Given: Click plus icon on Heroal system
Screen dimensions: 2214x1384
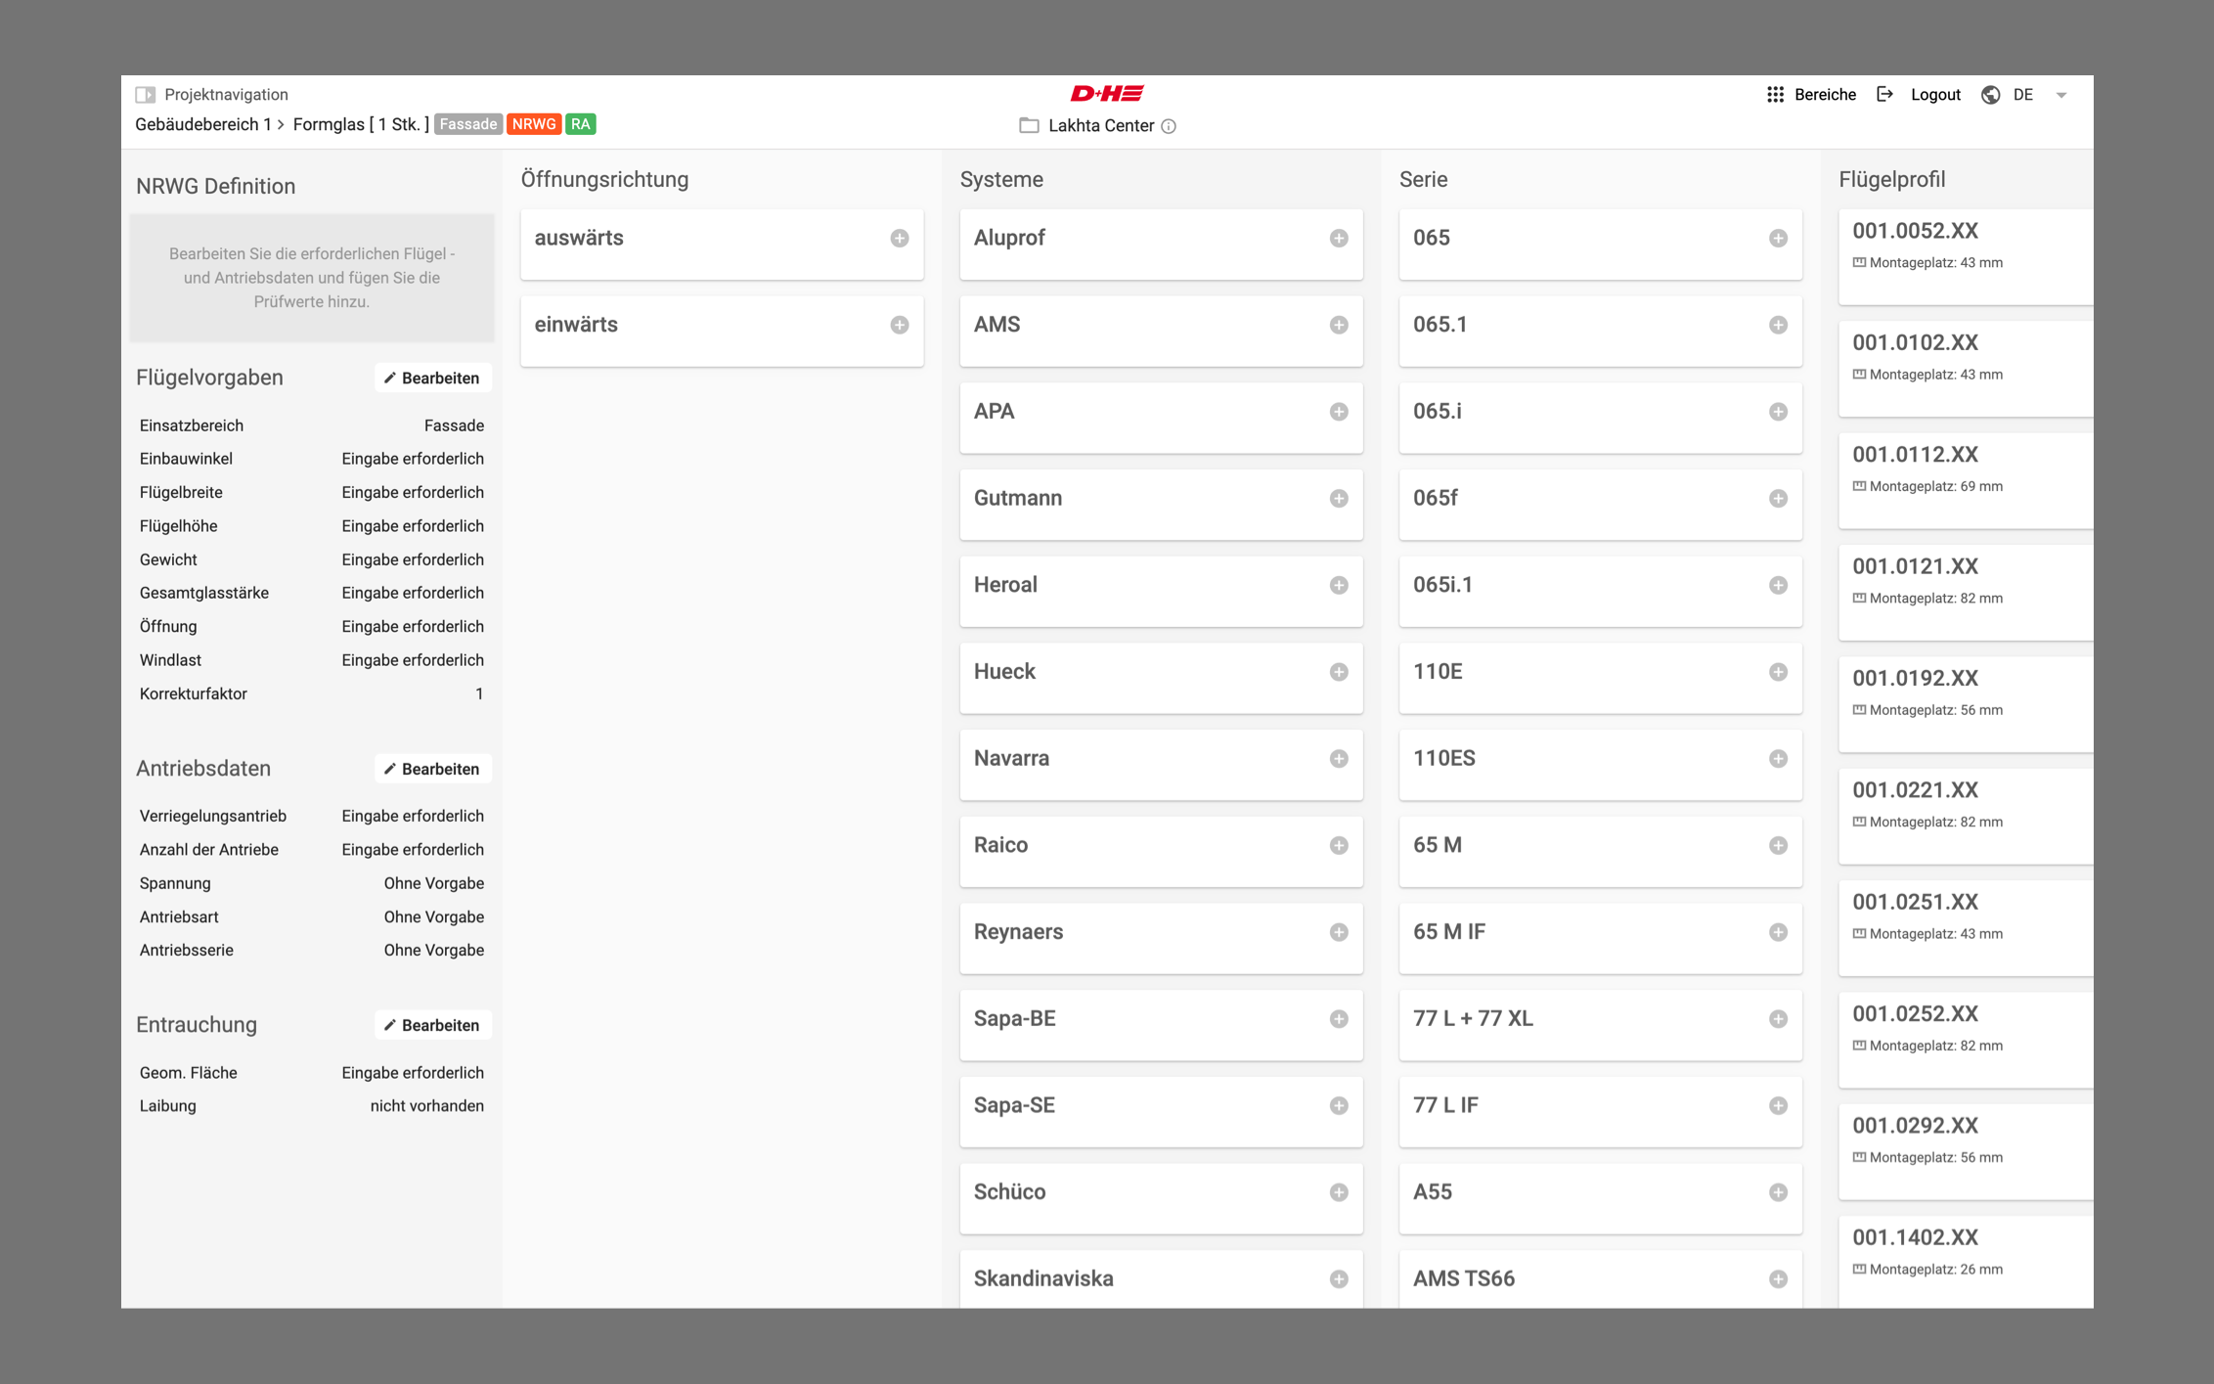Looking at the screenshot, I should tap(1339, 585).
